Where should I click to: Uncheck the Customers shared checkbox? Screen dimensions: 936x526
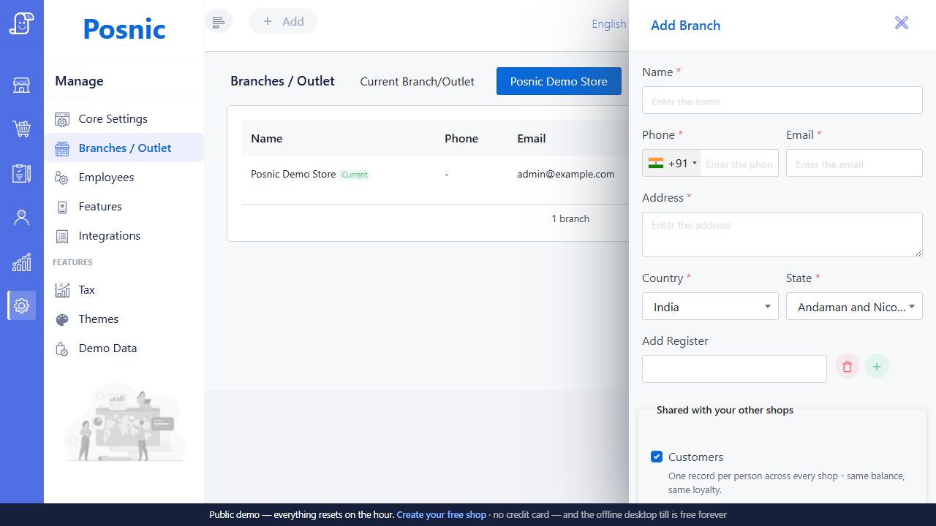coord(657,457)
